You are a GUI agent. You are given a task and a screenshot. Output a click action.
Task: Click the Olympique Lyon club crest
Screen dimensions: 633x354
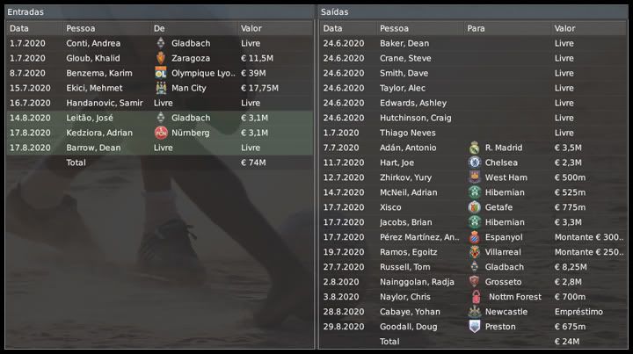160,73
